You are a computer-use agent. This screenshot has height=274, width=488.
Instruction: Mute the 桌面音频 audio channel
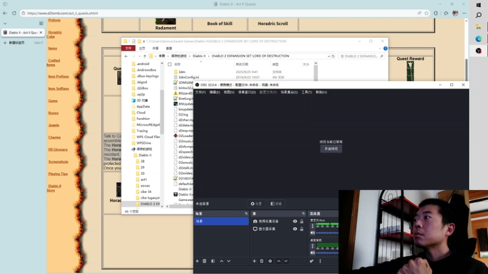point(312,253)
